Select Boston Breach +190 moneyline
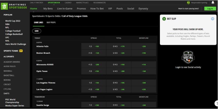This screenshot has height=109, width=218. tap(144, 53)
